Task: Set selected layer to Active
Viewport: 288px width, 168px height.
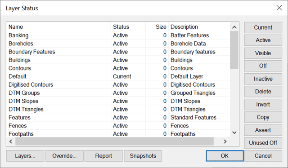Action: click(x=263, y=40)
